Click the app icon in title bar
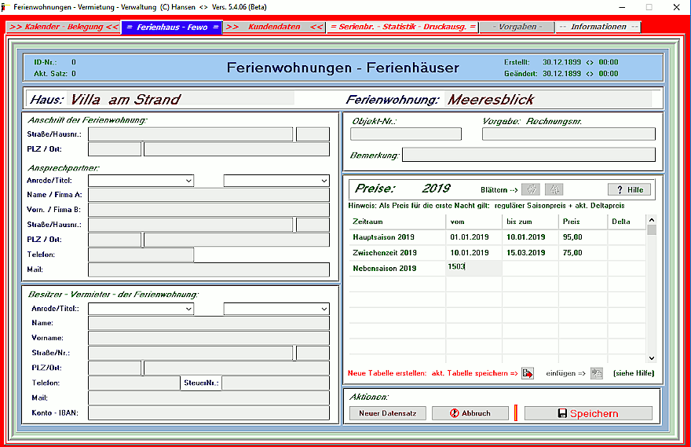 click(x=5, y=6)
